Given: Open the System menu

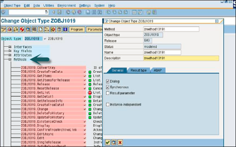Looking at the screenshot, I should pos(100,5).
